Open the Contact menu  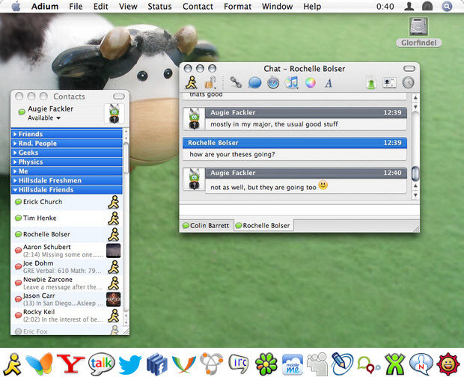[198, 6]
